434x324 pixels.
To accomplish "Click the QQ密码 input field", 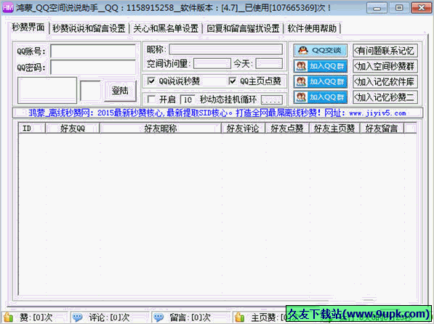I will coord(93,68).
